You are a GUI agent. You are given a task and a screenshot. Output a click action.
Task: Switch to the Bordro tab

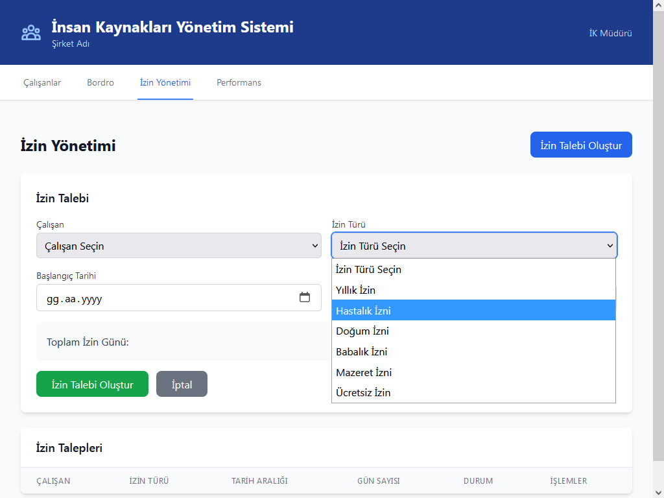click(101, 83)
